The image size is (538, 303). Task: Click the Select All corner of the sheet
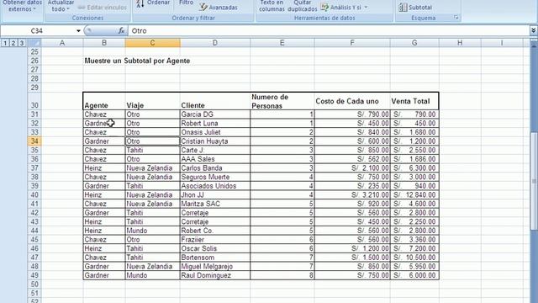pyautogui.click(x=34, y=43)
